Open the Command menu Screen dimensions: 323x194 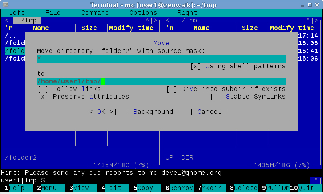click(95, 13)
